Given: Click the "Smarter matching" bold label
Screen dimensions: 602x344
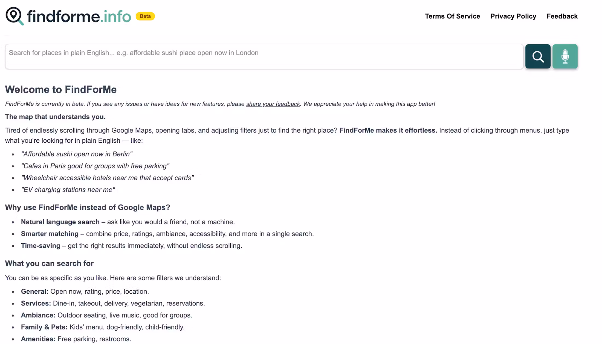Looking at the screenshot, I should [50, 234].
